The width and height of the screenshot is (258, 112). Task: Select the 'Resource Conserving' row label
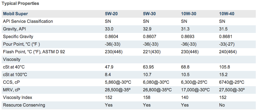(24, 105)
